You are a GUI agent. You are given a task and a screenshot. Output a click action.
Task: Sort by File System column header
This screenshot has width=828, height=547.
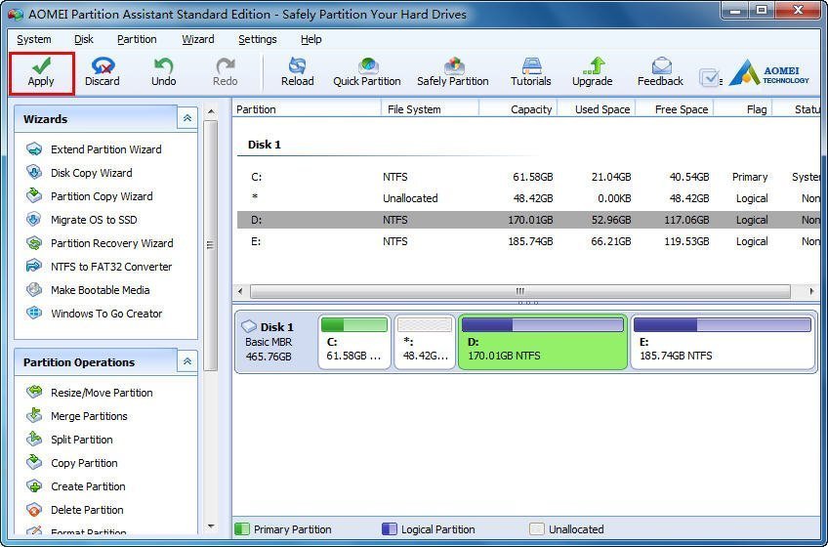pos(430,109)
